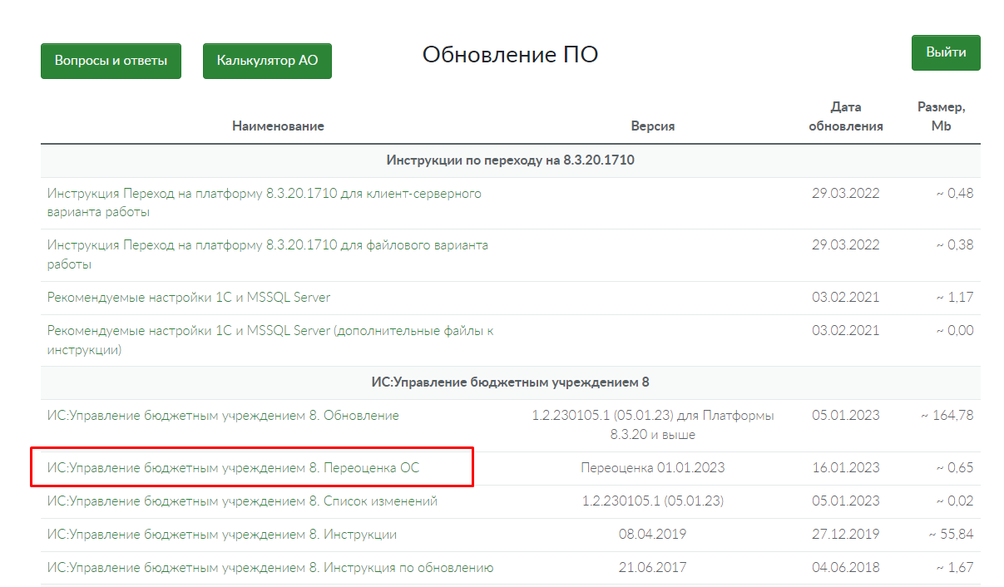
Task: Open the Калькулятор АО button
Action: click(x=267, y=61)
